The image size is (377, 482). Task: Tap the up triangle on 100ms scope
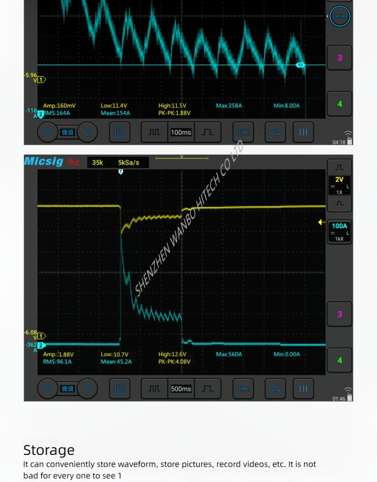coord(48,132)
